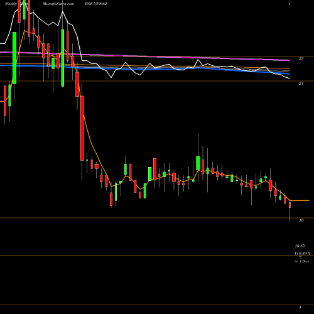Image resolution: width=314 pixels, height=314 pixels.
Task: Select the final candle on the right edge
Action: tap(290, 205)
